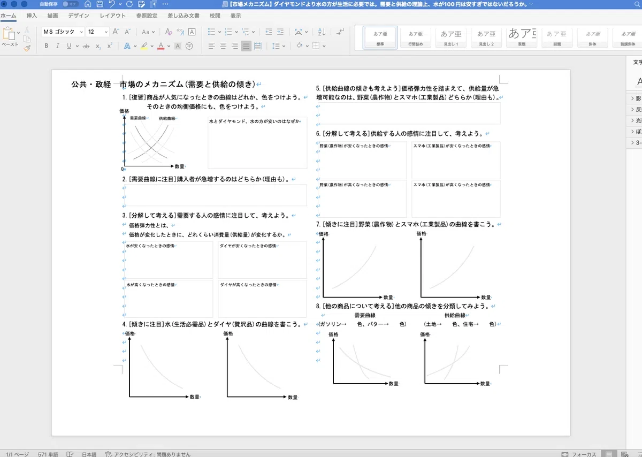Center the paragraph text
642x457 pixels.
coord(223,46)
